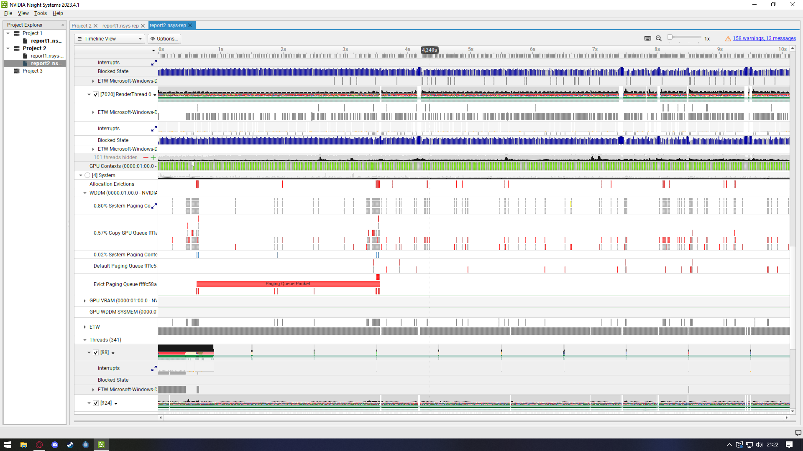Close the report2.nsys-rep tab
Viewport: 803px width, 451px height.
coord(190,25)
